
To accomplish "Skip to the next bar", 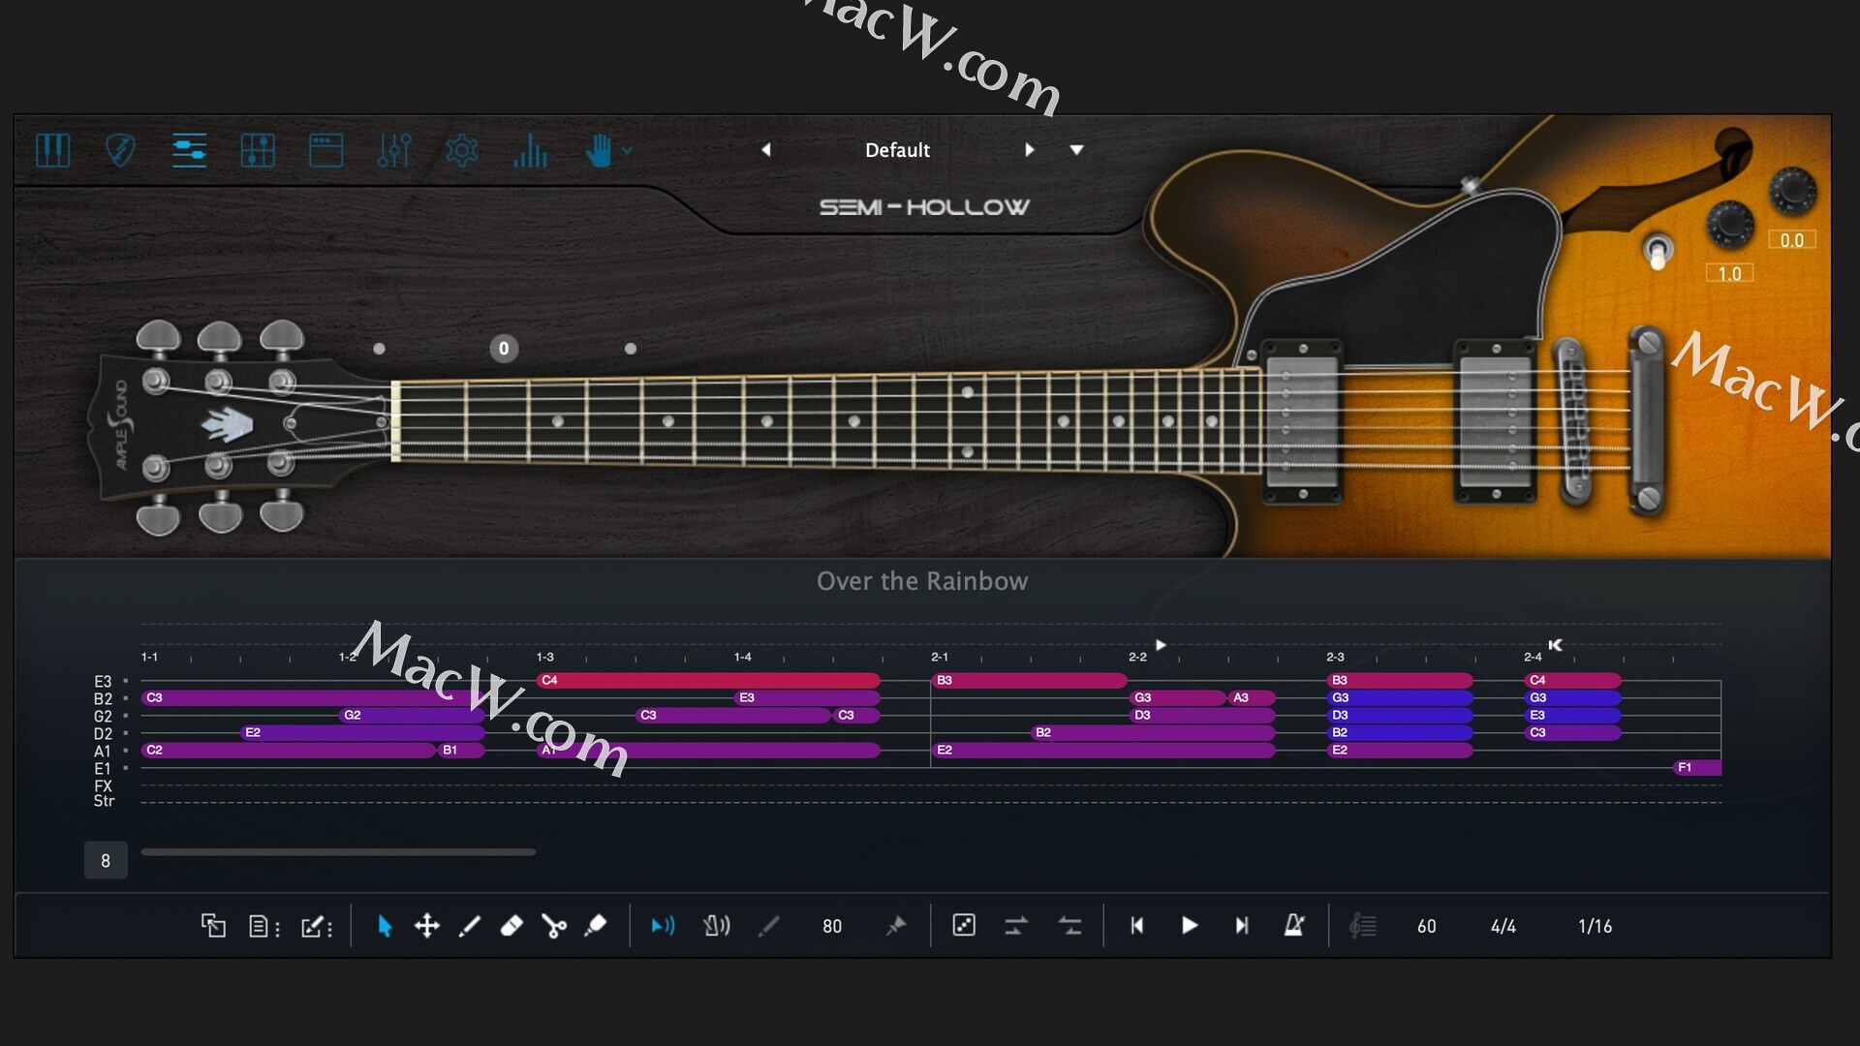I will [x=1242, y=927].
